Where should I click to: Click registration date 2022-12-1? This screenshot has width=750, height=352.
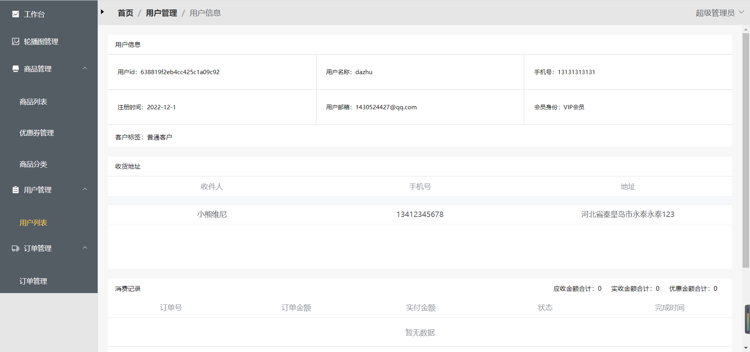tap(161, 107)
